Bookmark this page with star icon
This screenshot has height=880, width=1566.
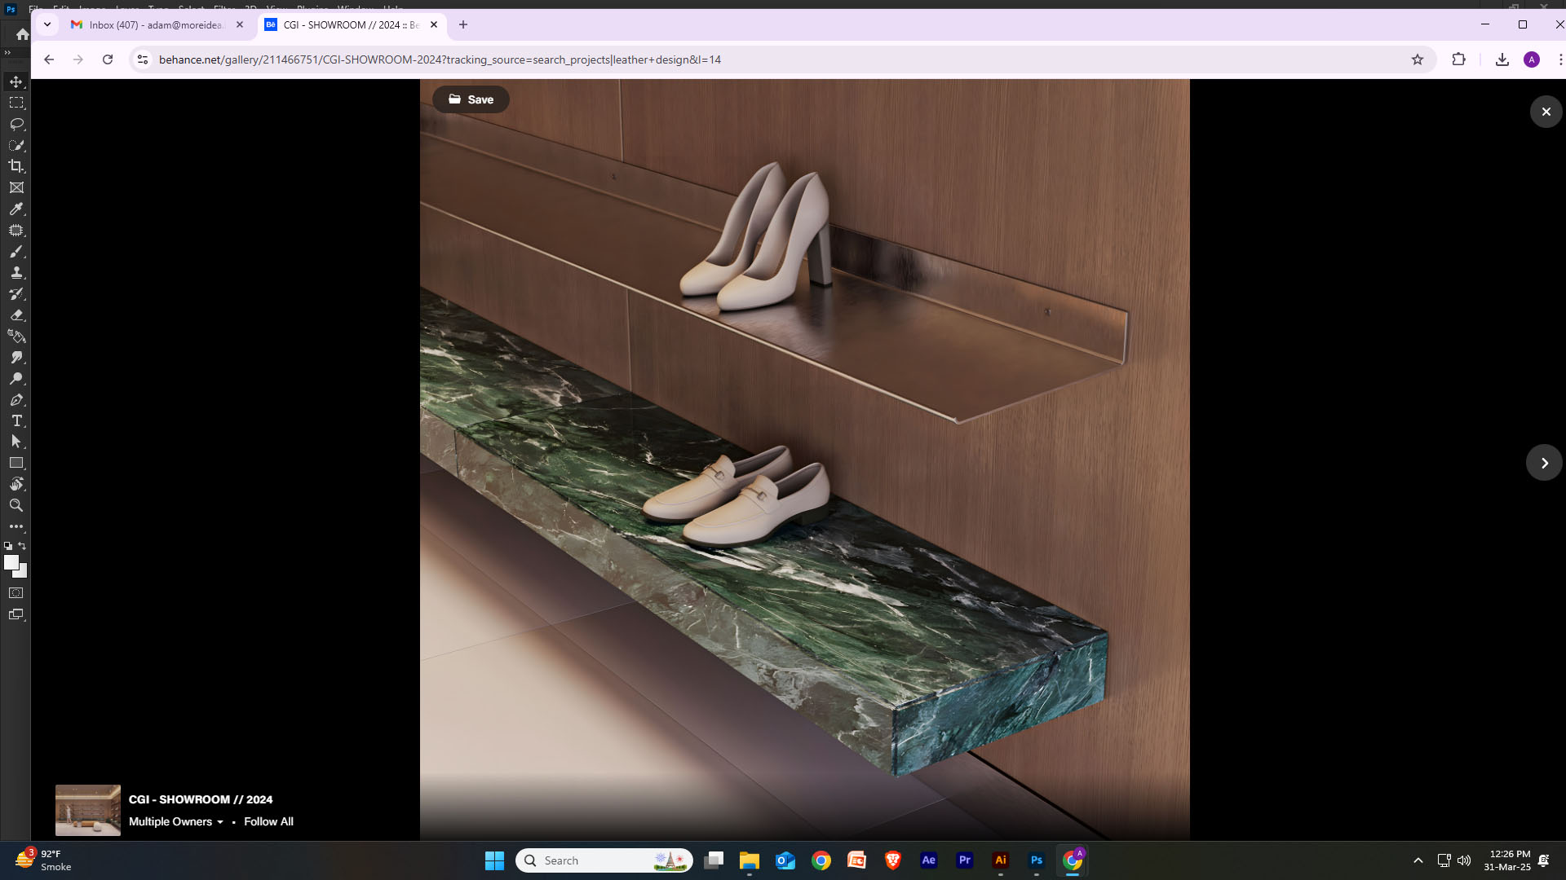1418,59
